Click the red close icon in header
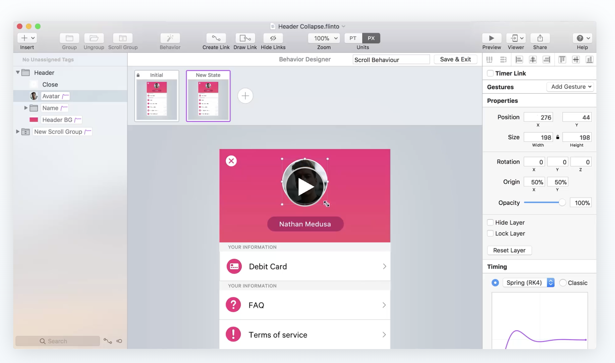The image size is (615, 363). [x=231, y=161]
